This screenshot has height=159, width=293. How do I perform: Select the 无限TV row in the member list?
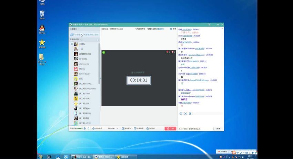tap(84, 44)
